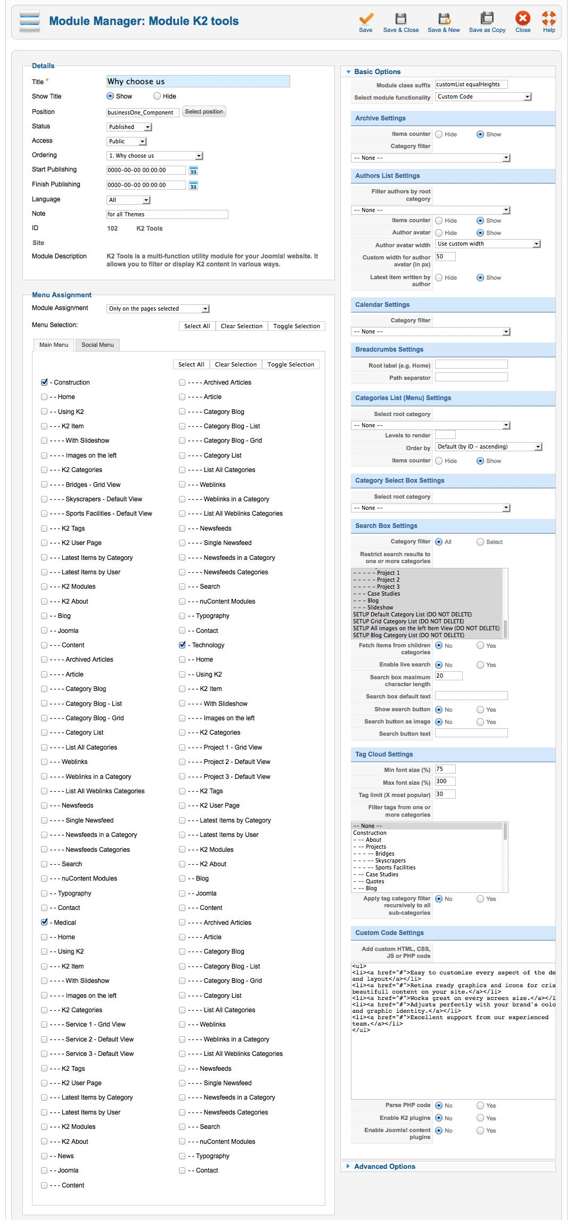This screenshot has width=573, height=1220.
Task: Click Clear Selection beside Menu Selection
Action: click(x=242, y=326)
